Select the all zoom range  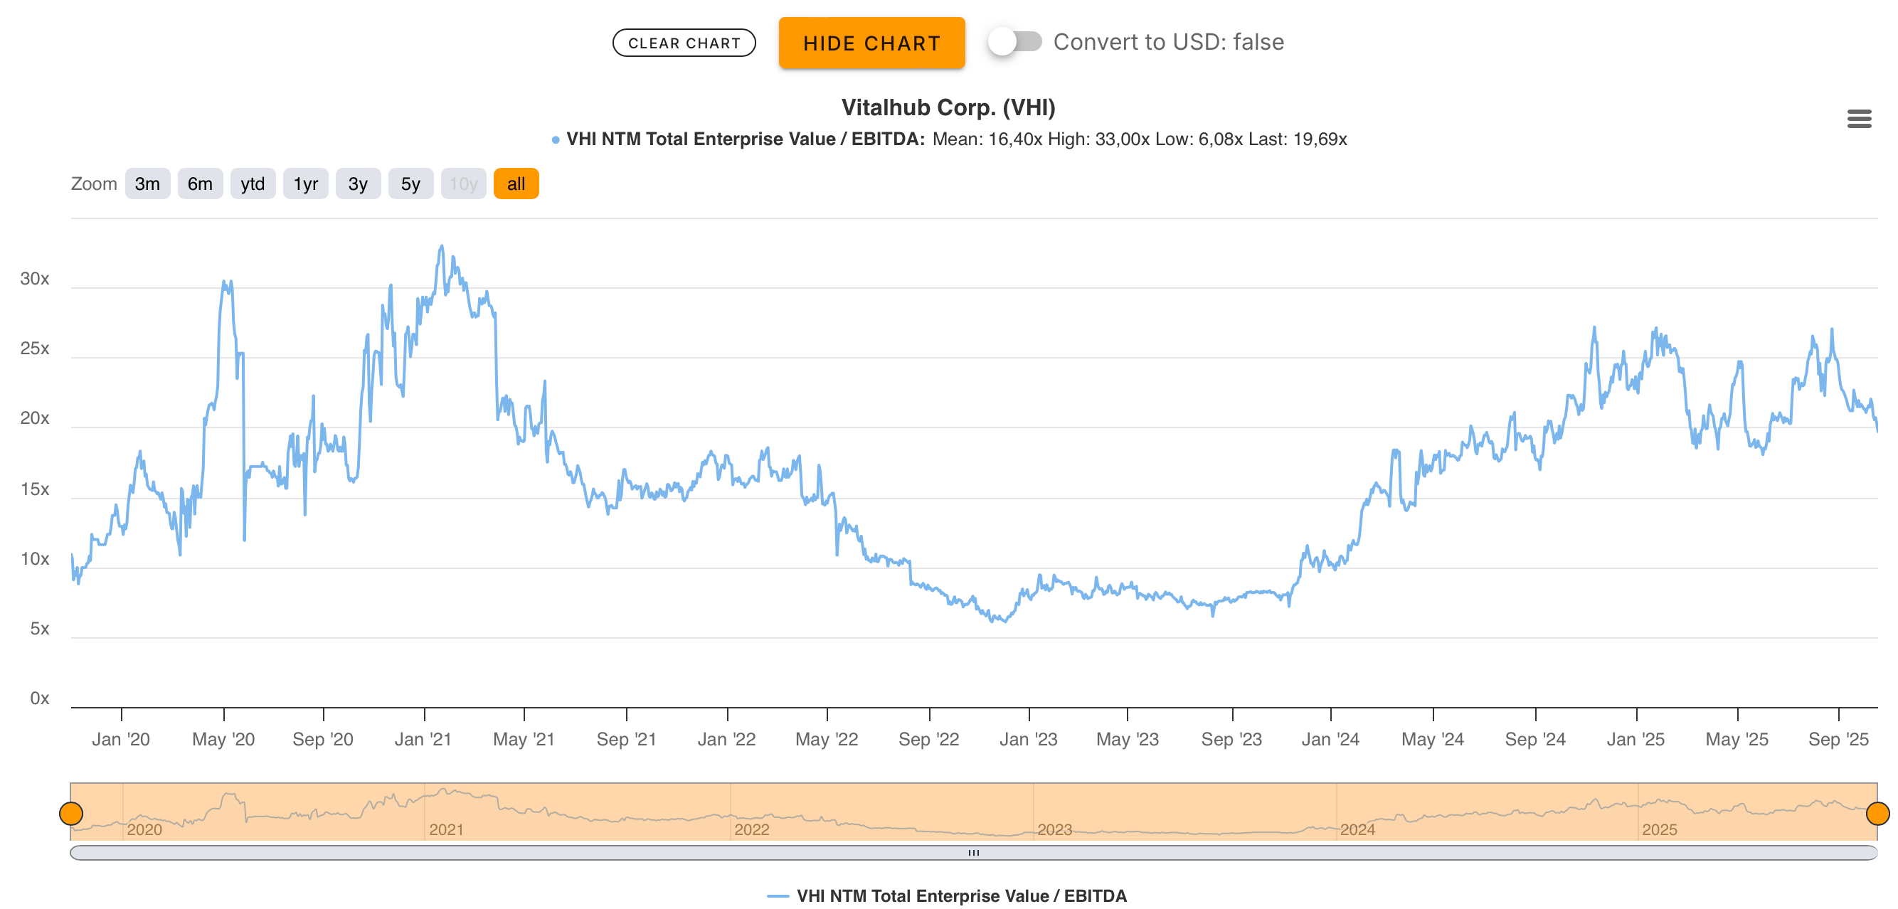coord(516,184)
